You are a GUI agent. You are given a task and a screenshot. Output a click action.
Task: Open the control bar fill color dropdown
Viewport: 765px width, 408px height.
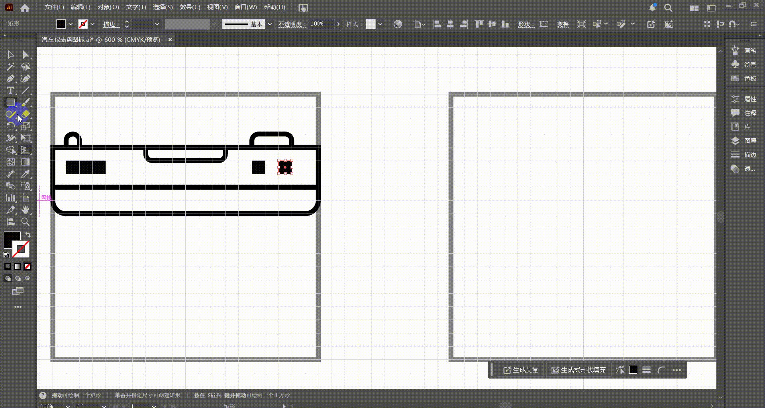tap(71, 24)
